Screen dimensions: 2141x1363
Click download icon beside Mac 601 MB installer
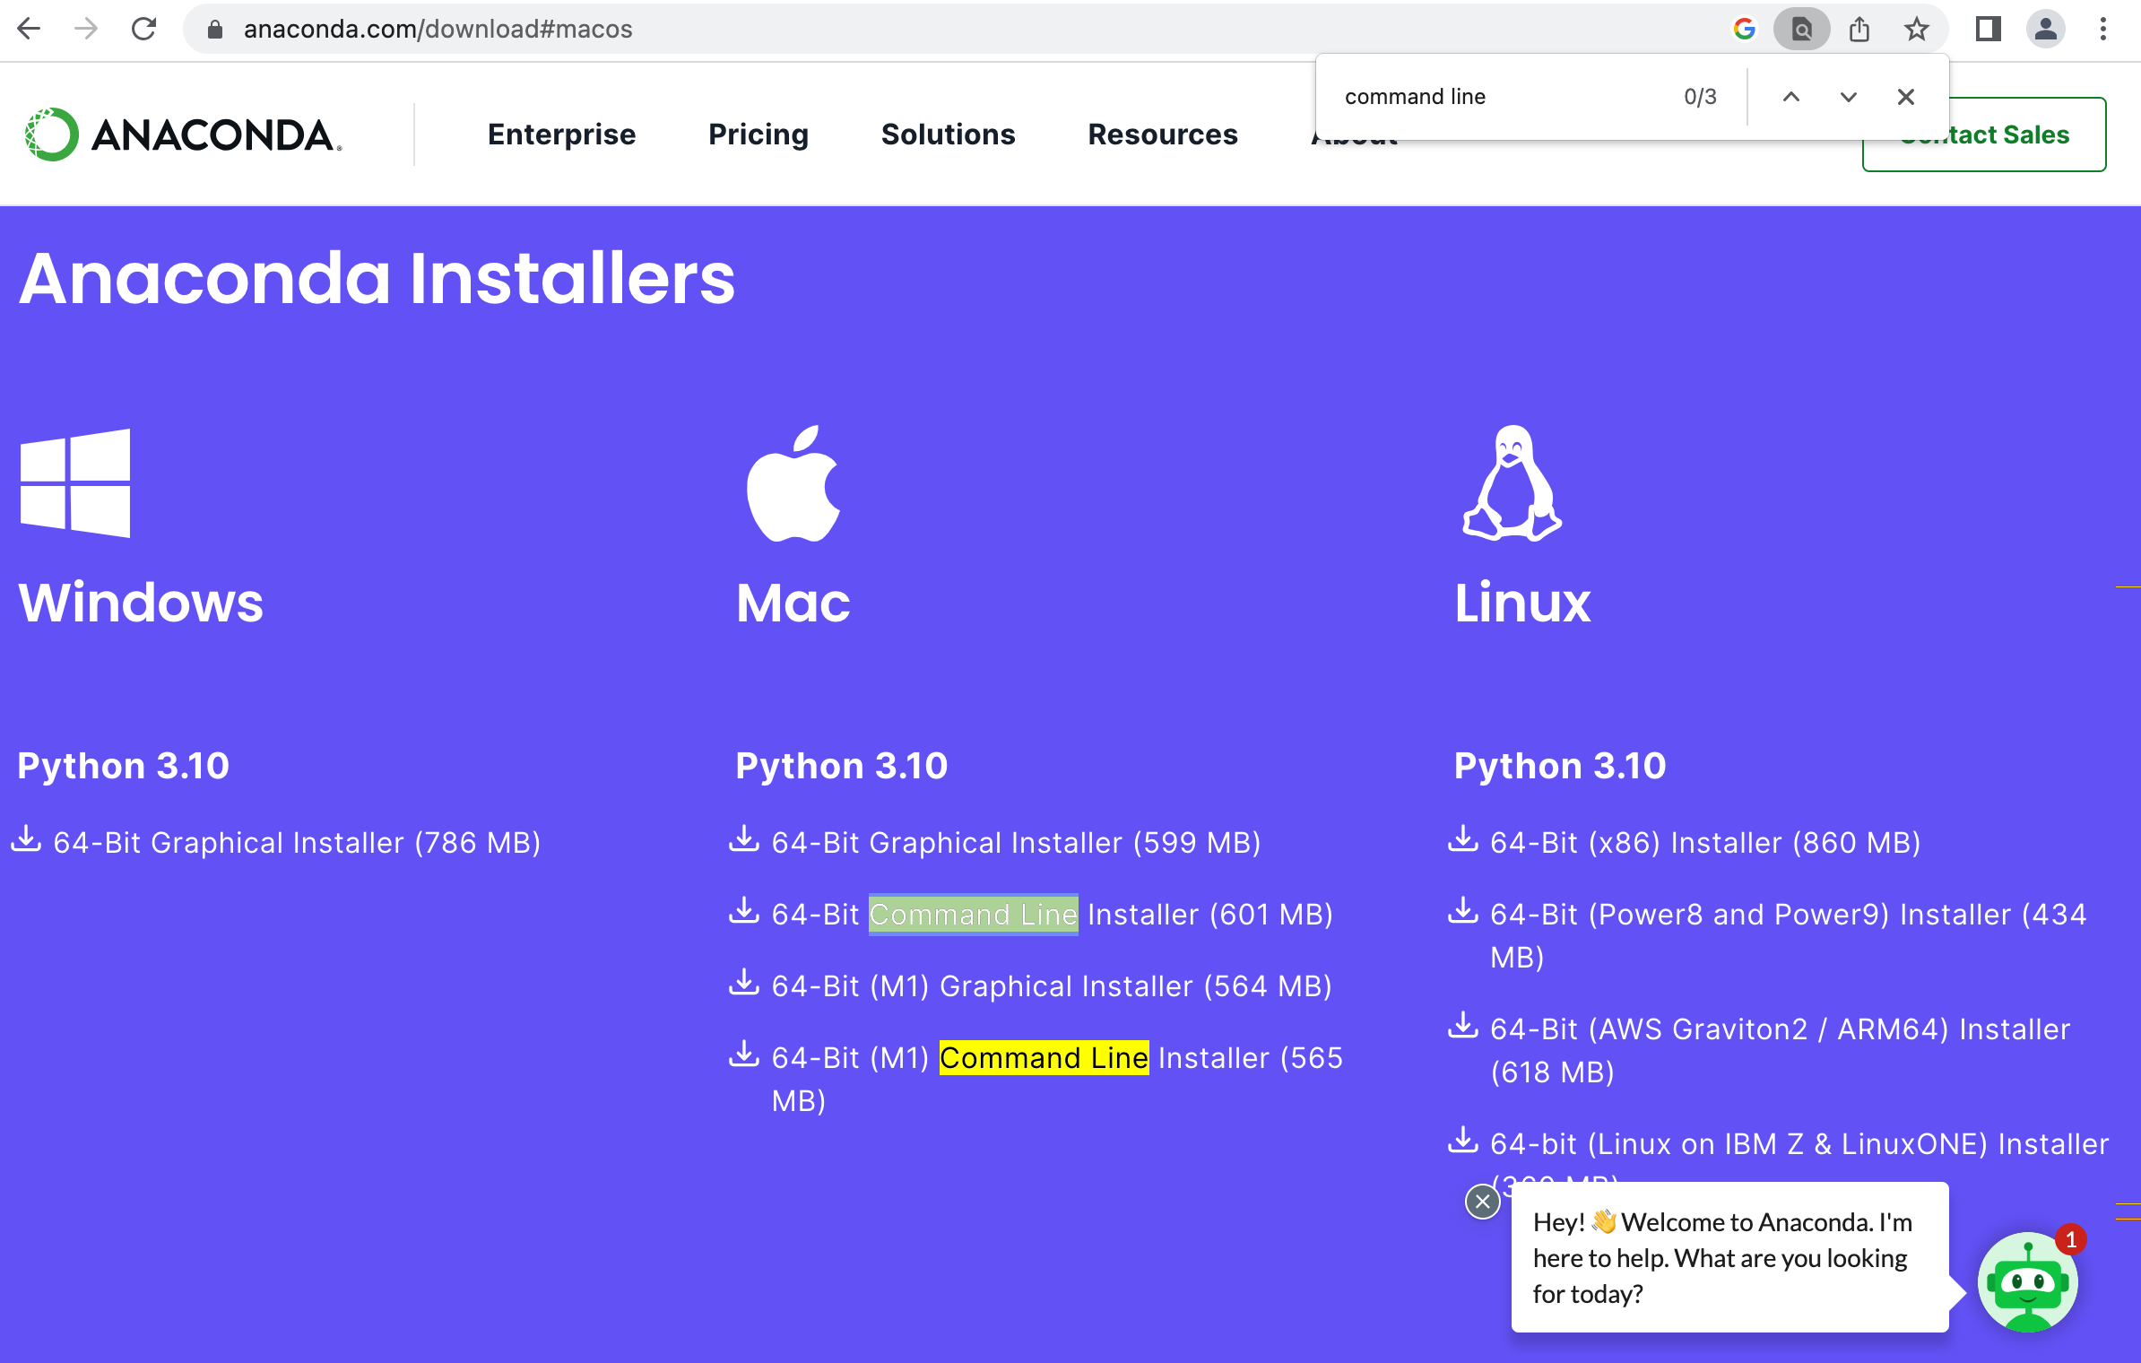(x=744, y=911)
